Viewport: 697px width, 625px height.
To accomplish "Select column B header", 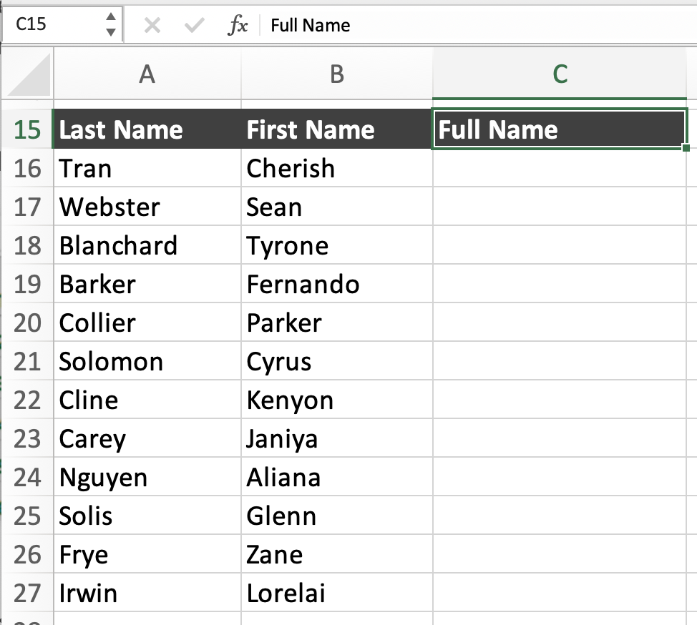I will (337, 74).
